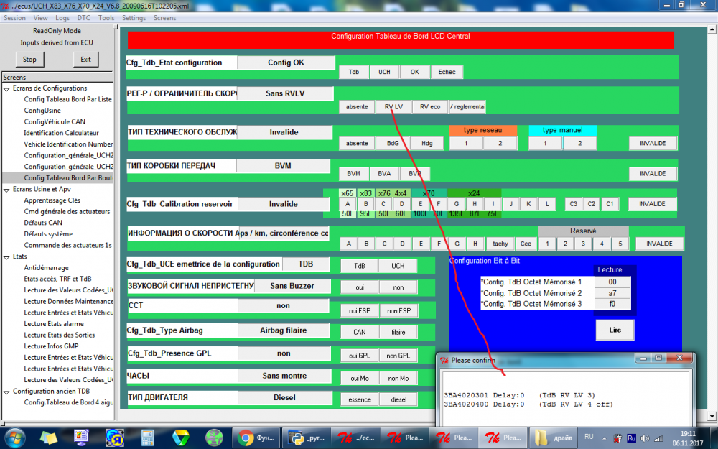Open the Calculator from the taskbar

tap(147, 438)
